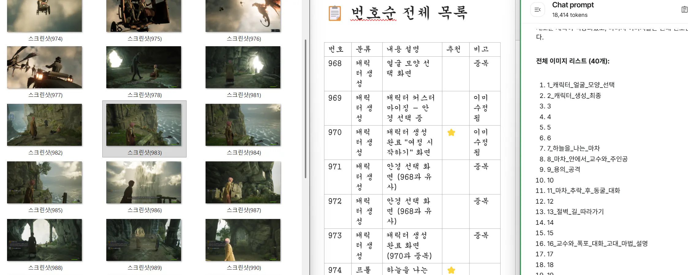Image resolution: width=688 pixels, height=275 pixels.
Task: Click the clipboard emoji before 번호순 전체 목록
Action: pos(335,13)
